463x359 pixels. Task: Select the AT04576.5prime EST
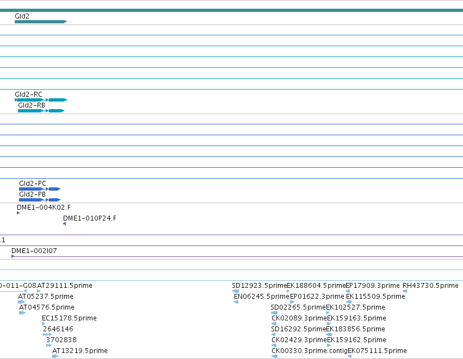click(22, 313)
